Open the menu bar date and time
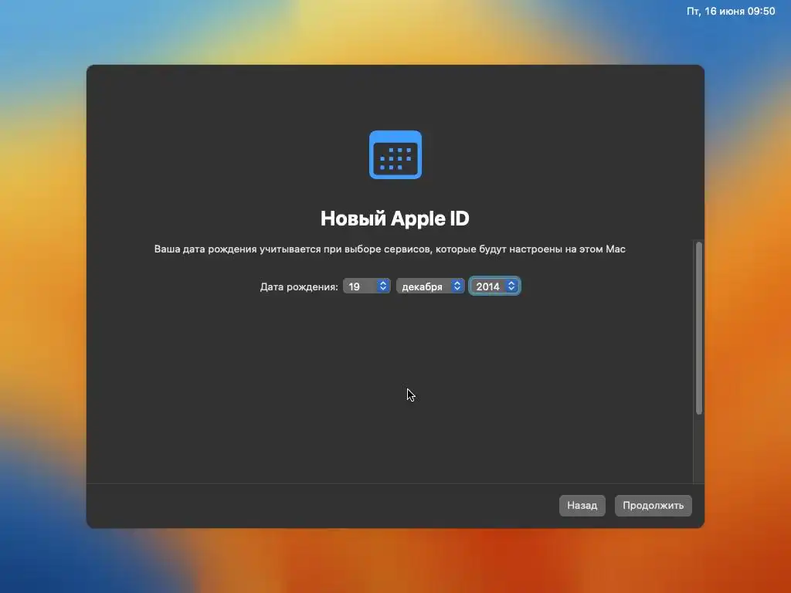This screenshot has width=791, height=593. tap(731, 11)
